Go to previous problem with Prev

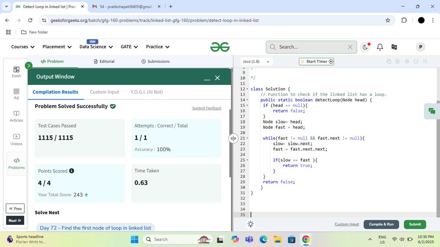point(15,209)
